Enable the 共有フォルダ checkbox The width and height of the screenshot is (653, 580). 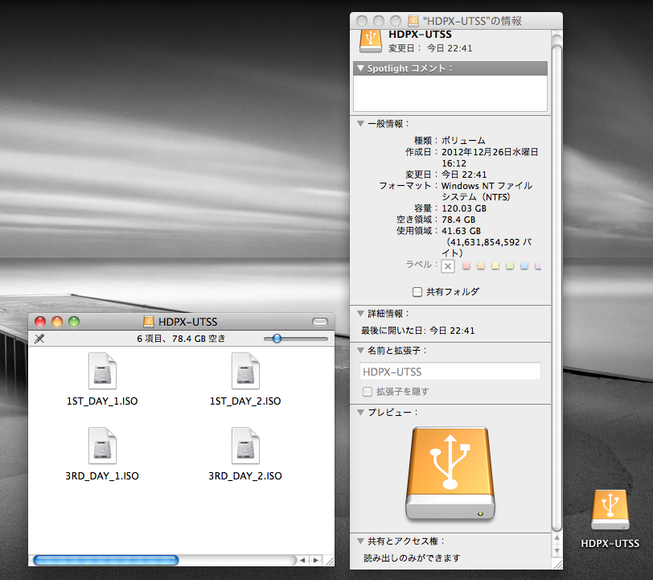tap(417, 292)
